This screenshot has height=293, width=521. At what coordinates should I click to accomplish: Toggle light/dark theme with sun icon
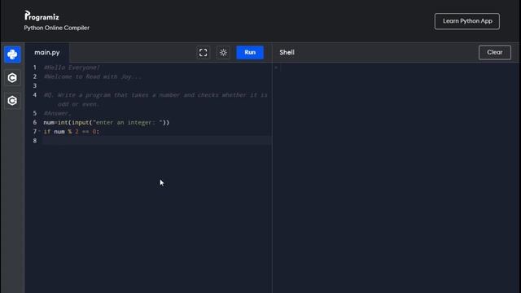pos(223,52)
